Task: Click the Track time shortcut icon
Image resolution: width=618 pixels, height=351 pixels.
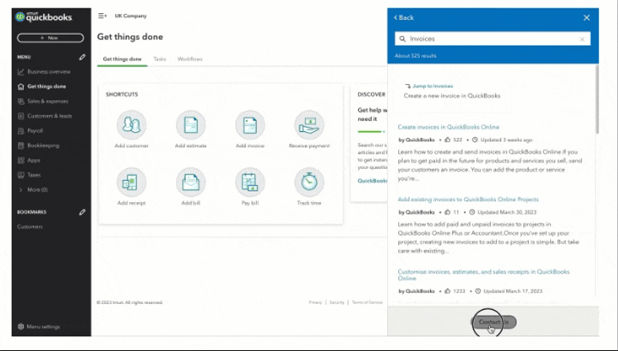Action: coord(309,182)
